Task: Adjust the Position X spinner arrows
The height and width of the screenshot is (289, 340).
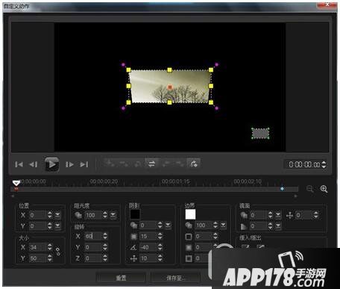Action: [50, 215]
